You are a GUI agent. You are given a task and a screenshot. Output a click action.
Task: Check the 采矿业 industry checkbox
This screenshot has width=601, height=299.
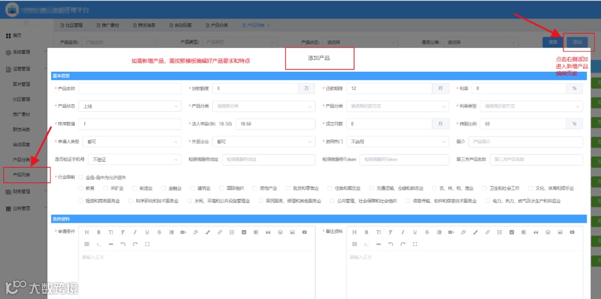pyautogui.click(x=106, y=188)
